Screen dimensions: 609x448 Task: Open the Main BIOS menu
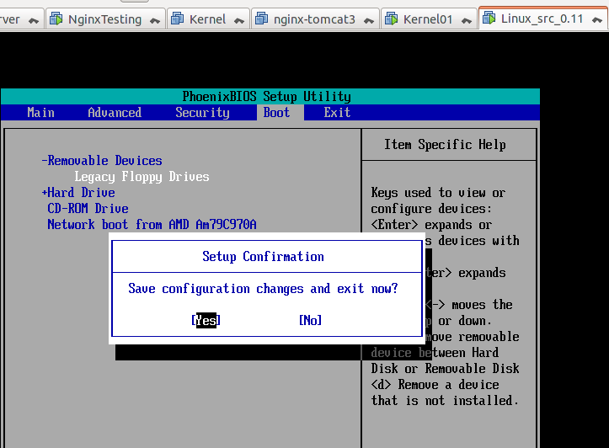tap(40, 113)
